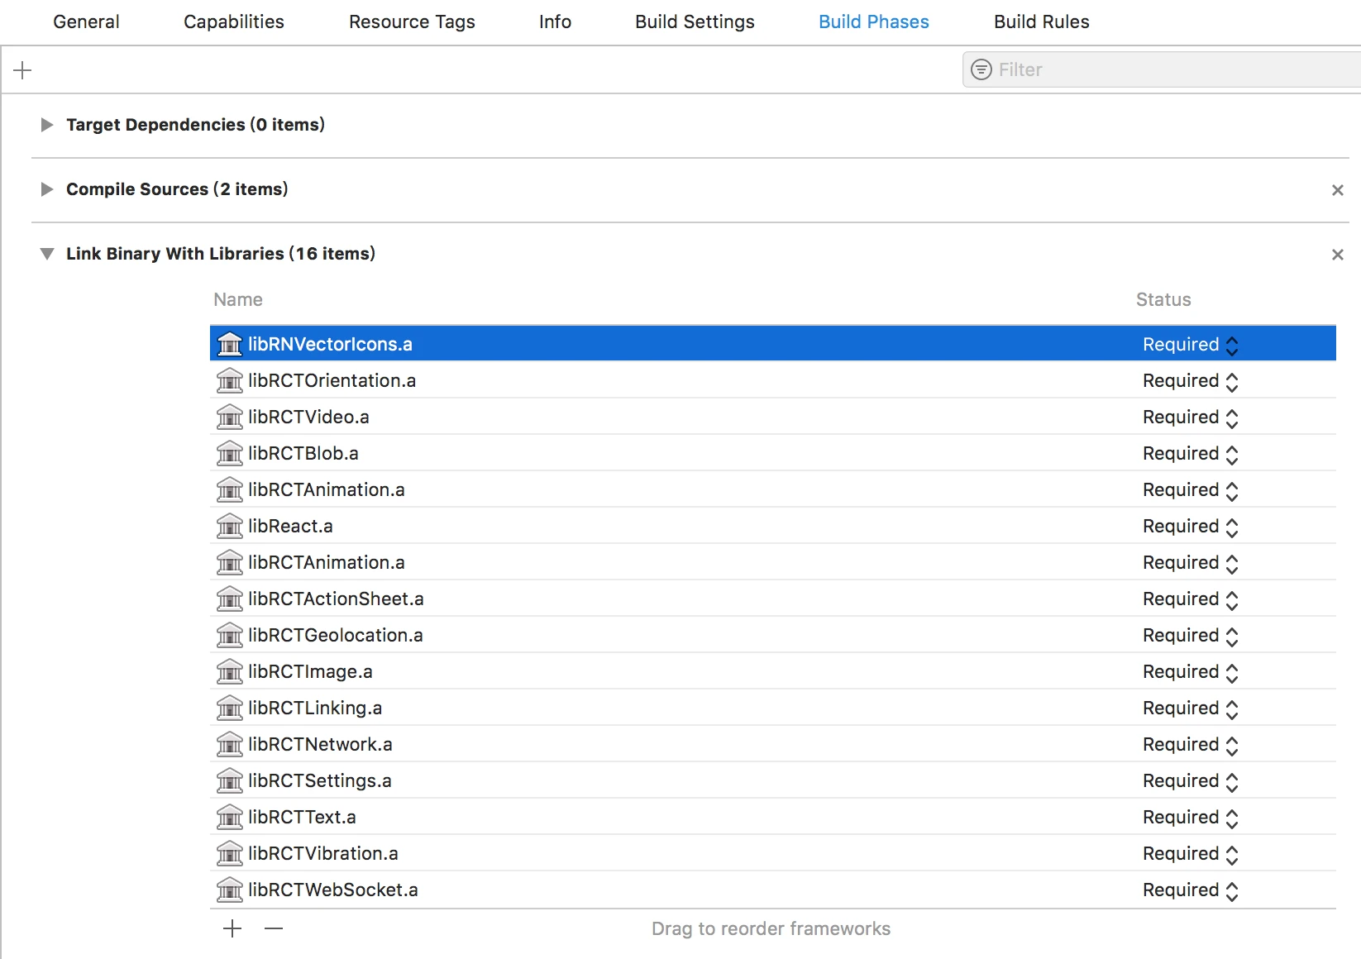Click the libRCTGeolocation.a library icon
1361x959 pixels.
(229, 635)
